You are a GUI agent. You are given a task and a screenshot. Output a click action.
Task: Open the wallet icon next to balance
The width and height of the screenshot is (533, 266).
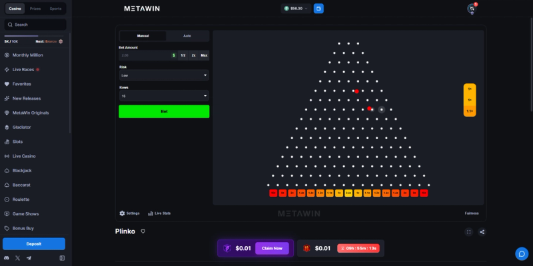point(318,9)
